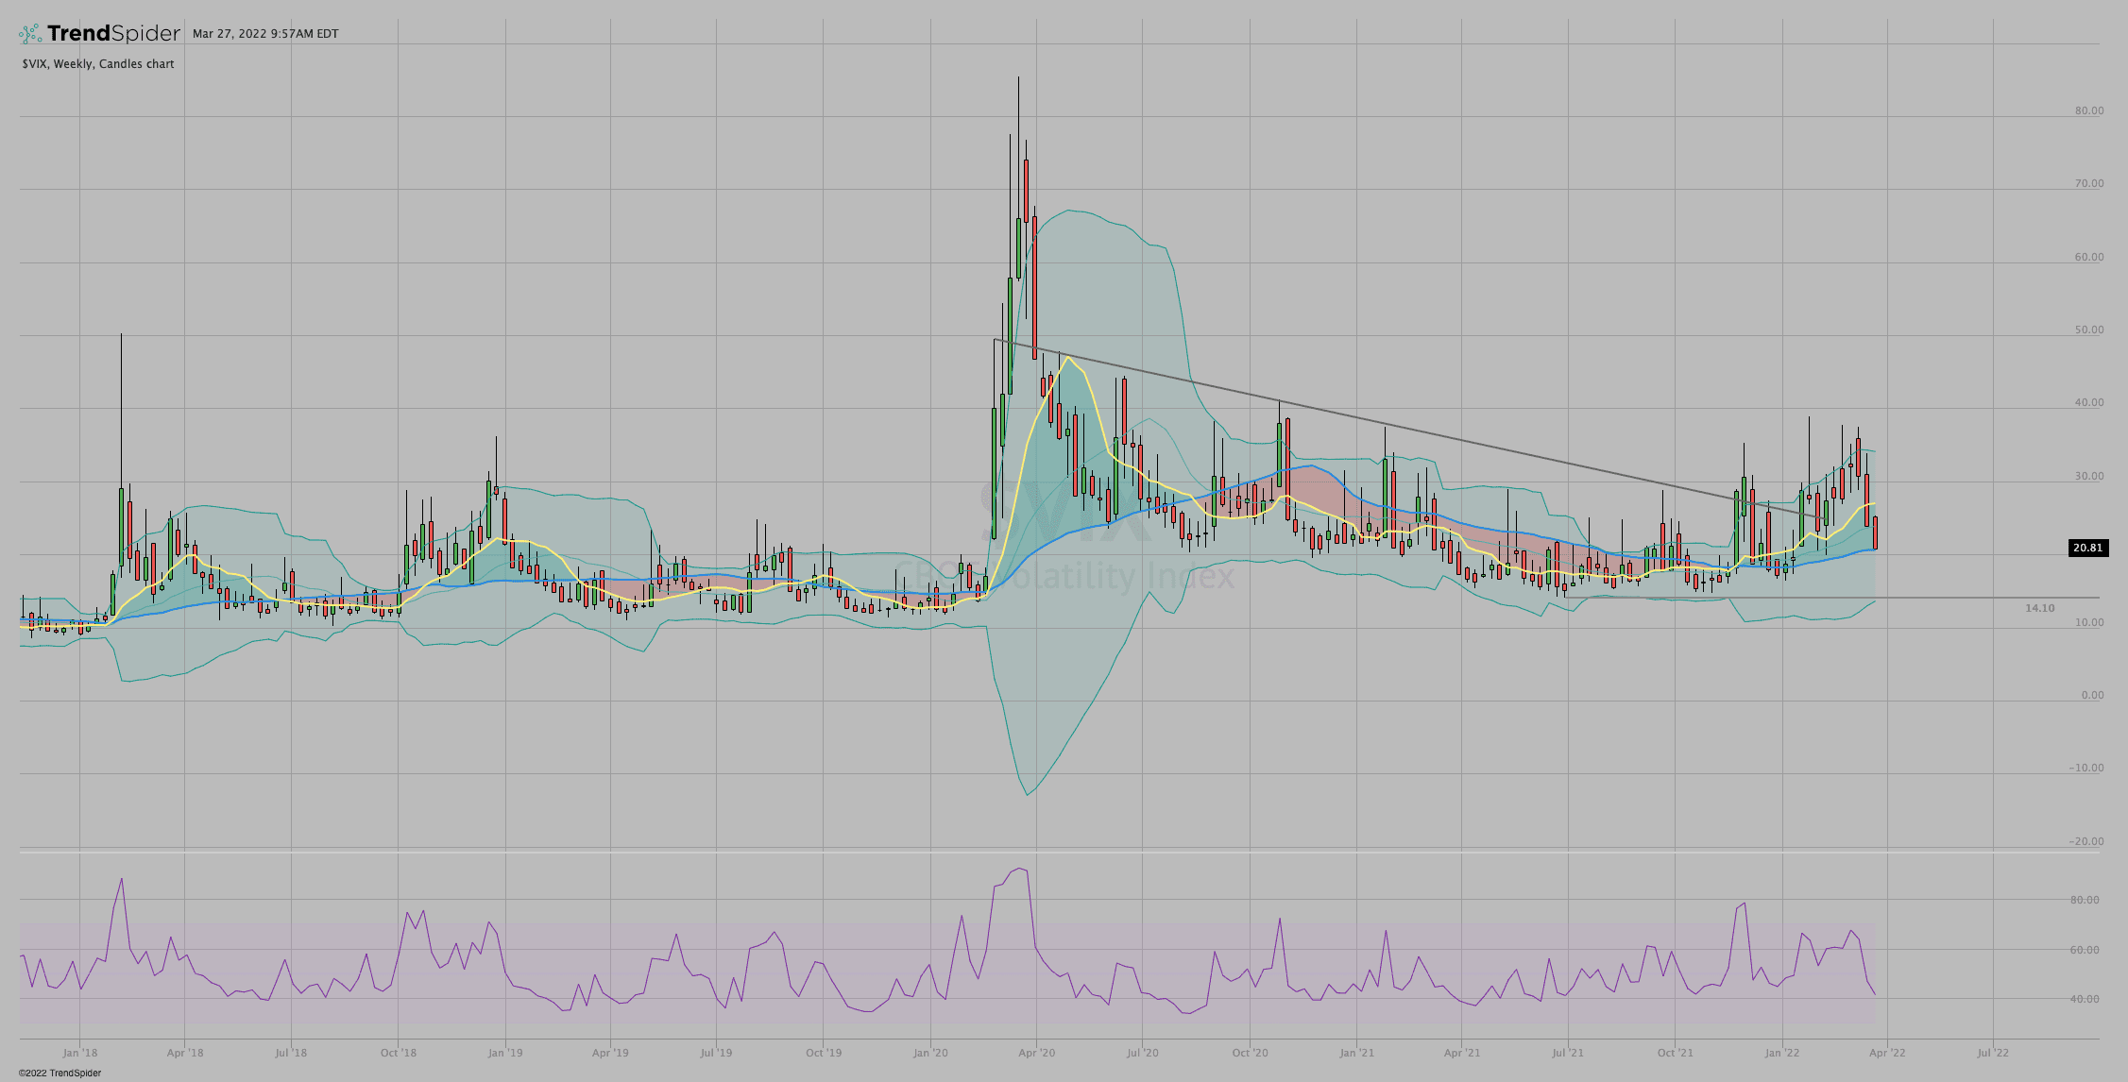Click the Oct '21 date axis label
This screenshot has width=2128, height=1082.
click(1675, 1053)
